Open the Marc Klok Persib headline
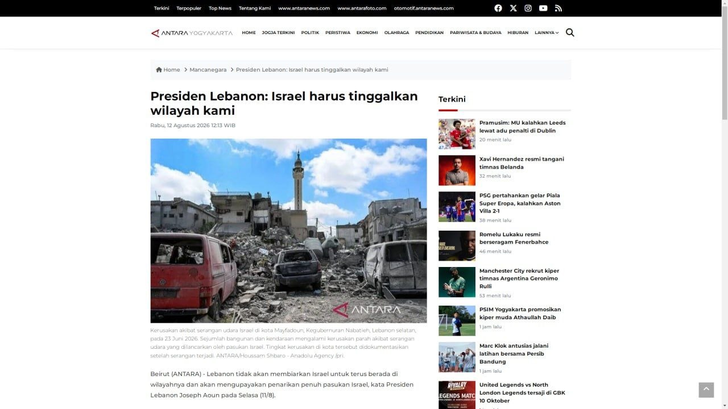 click(x=514, y=353)
